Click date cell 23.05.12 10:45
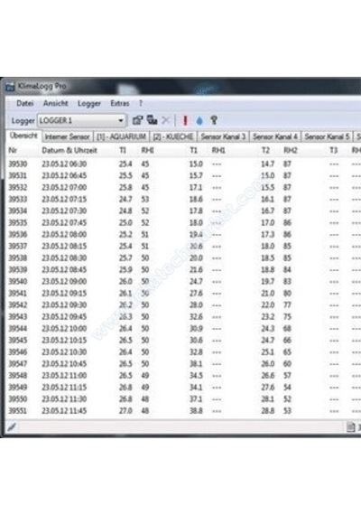 pyautogui.click(x=64, y=364)
